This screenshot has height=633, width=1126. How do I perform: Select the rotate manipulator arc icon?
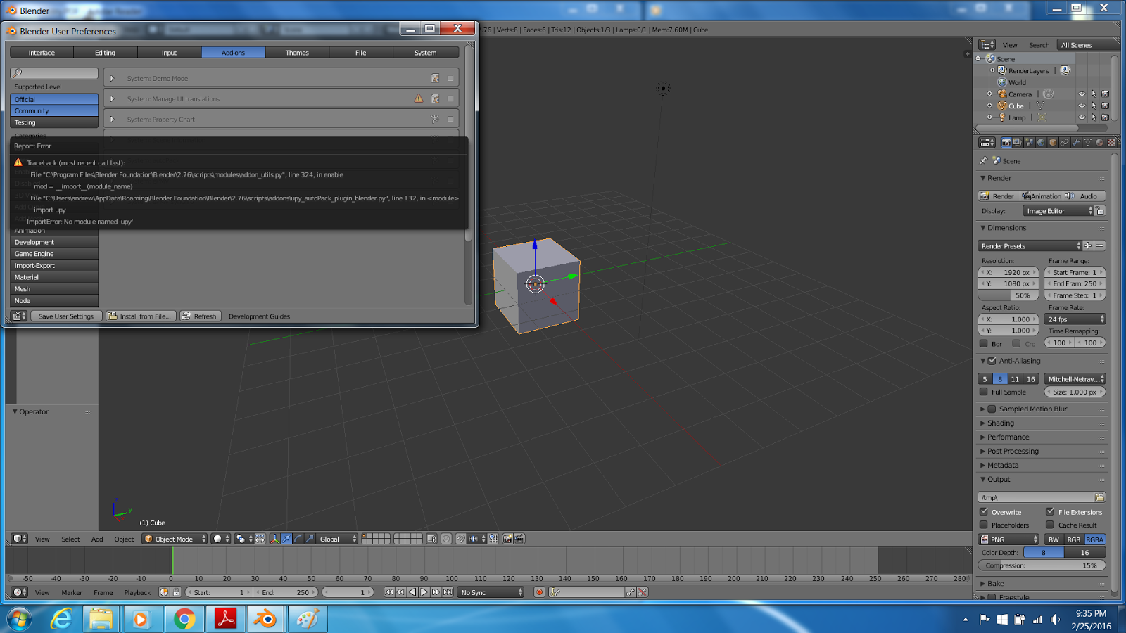click(298, 539)
